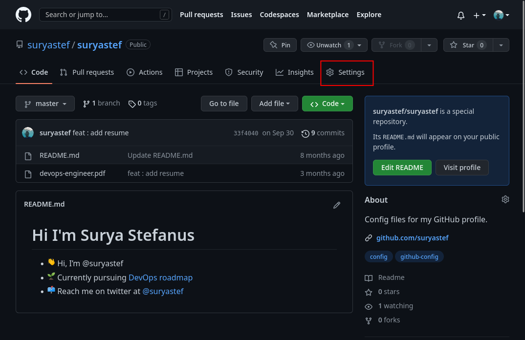Screen dimensions: 525x340
Task: Open the feat : add resume commit message
Action: (x=100, y=133)
